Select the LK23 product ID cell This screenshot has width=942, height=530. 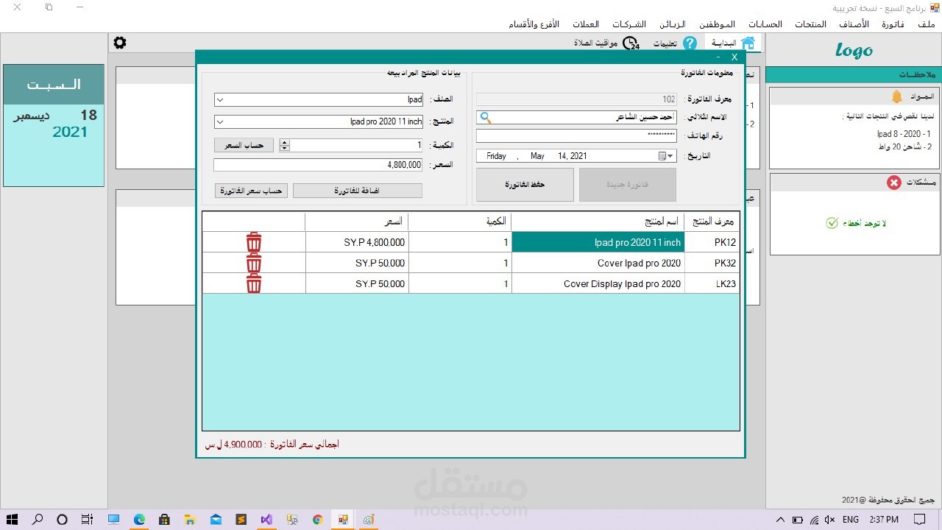pyautogui.click(x=712, y=283)
